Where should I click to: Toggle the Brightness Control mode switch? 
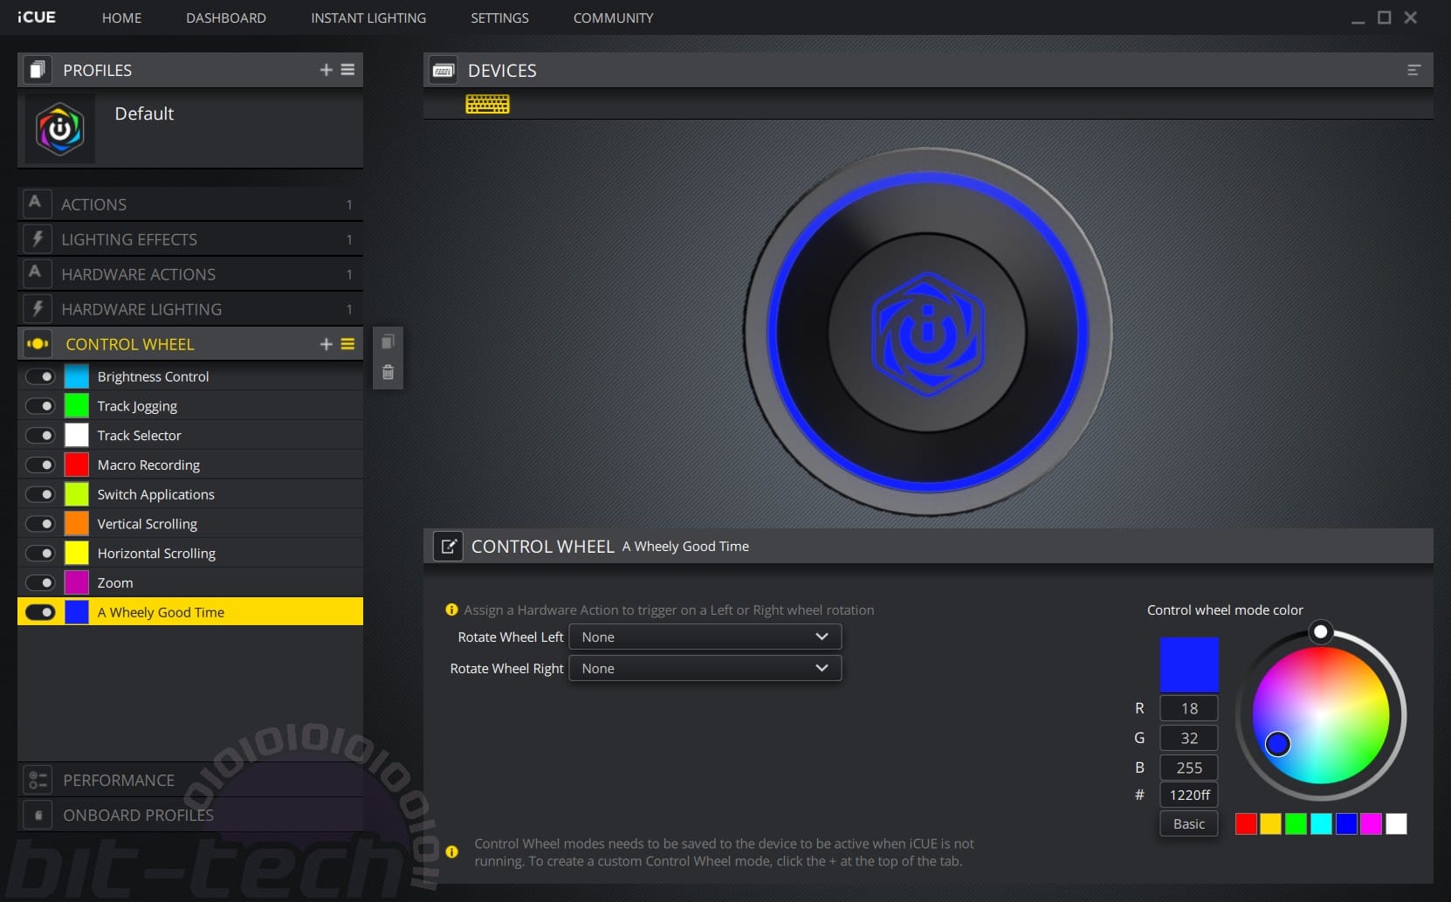click(40, 376)
